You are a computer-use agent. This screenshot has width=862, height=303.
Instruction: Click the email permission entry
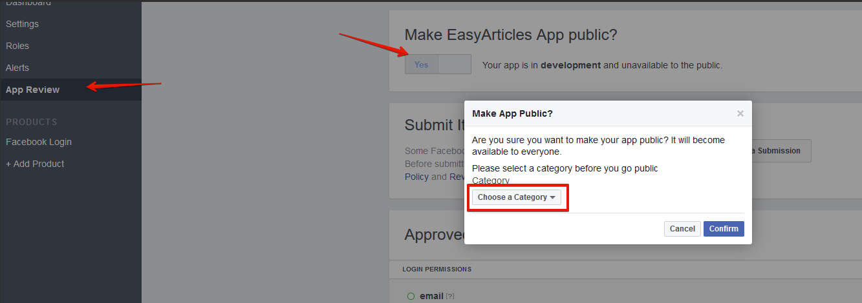coord(431,296)
